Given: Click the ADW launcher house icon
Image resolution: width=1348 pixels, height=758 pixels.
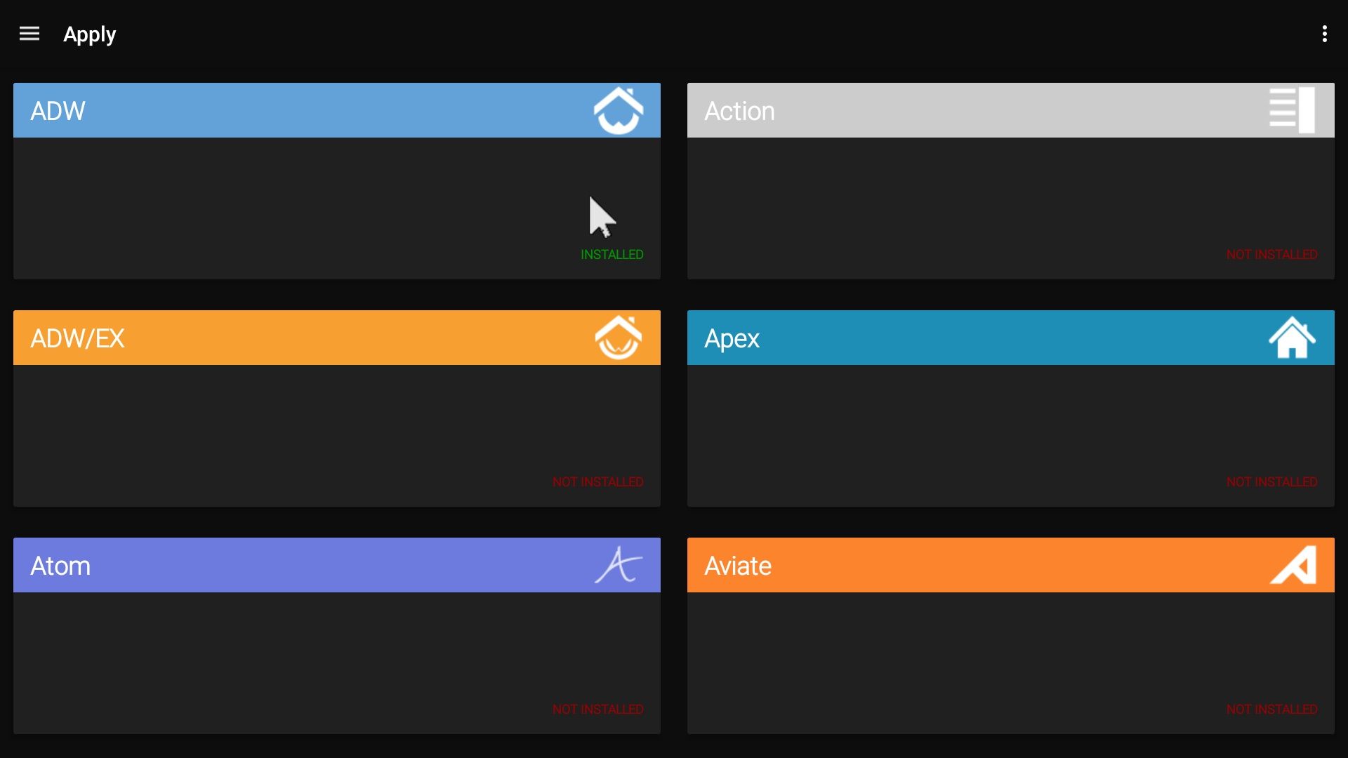Looking at the screenshot, I should pos(618,111).
